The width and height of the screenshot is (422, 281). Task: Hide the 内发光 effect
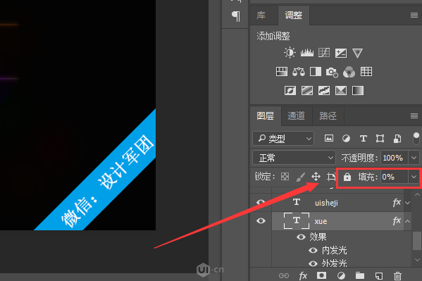point(313,250)
